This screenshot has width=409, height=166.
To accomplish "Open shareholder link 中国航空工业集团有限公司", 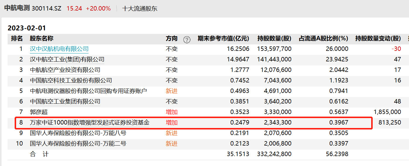I will pyautogui.click(x=65, y=101).
